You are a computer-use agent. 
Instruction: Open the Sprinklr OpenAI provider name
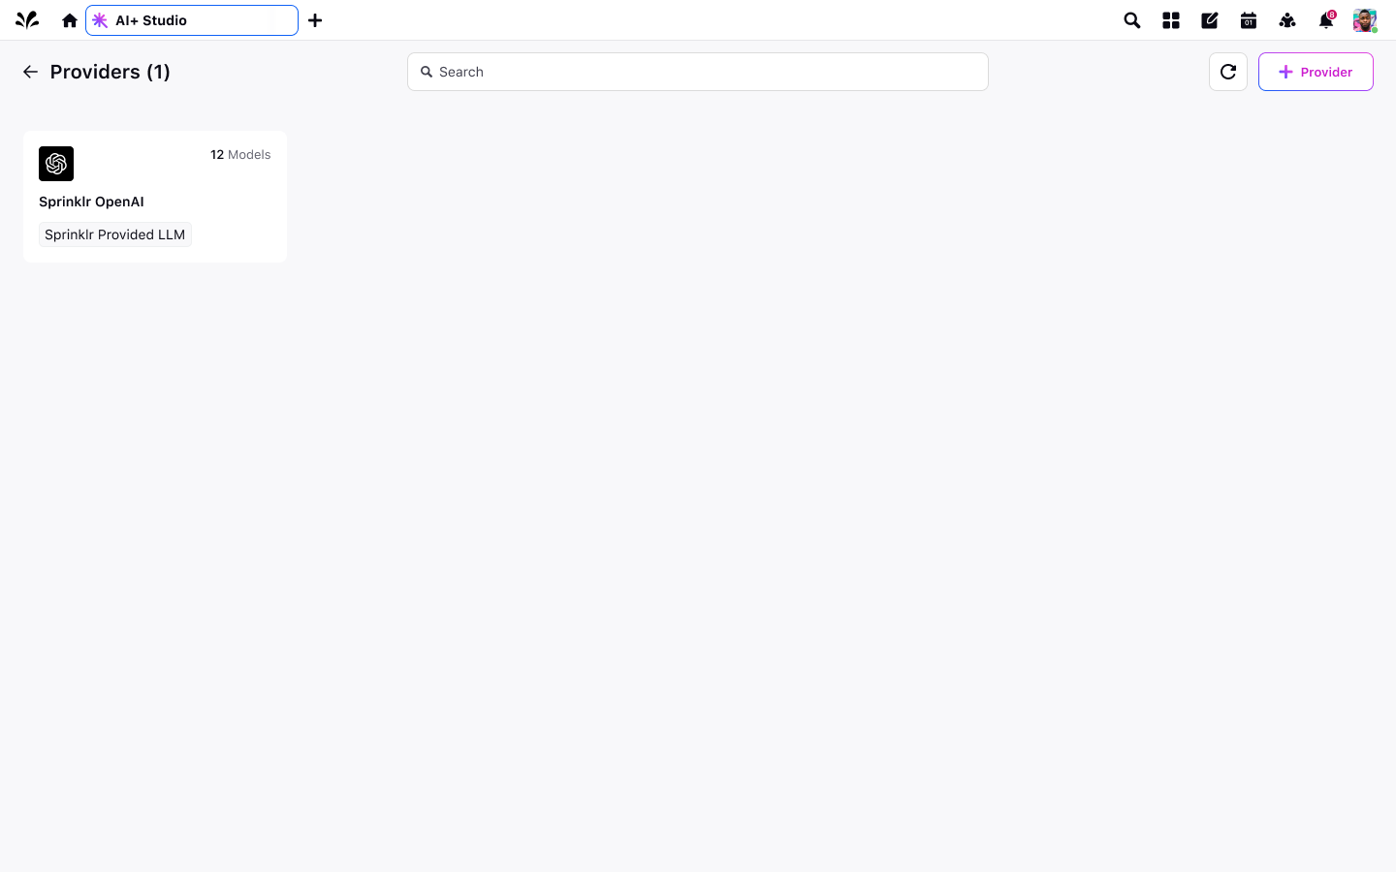[91, 202]
